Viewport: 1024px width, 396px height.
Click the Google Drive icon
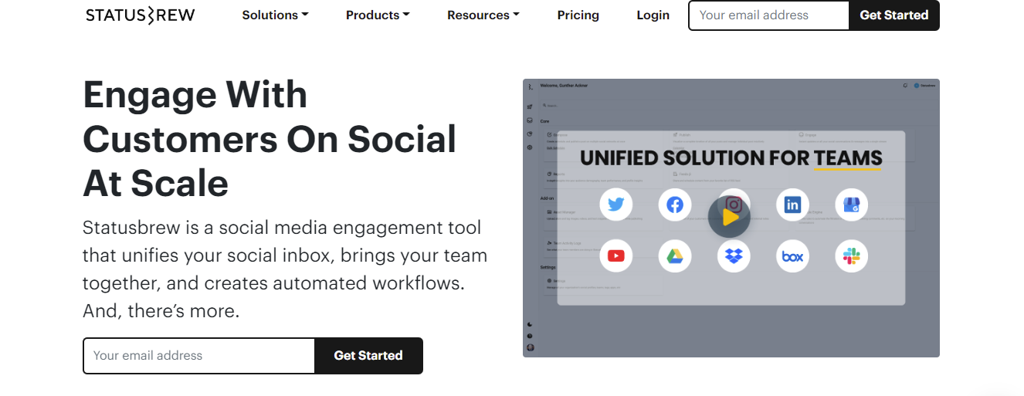pos(675,256)
